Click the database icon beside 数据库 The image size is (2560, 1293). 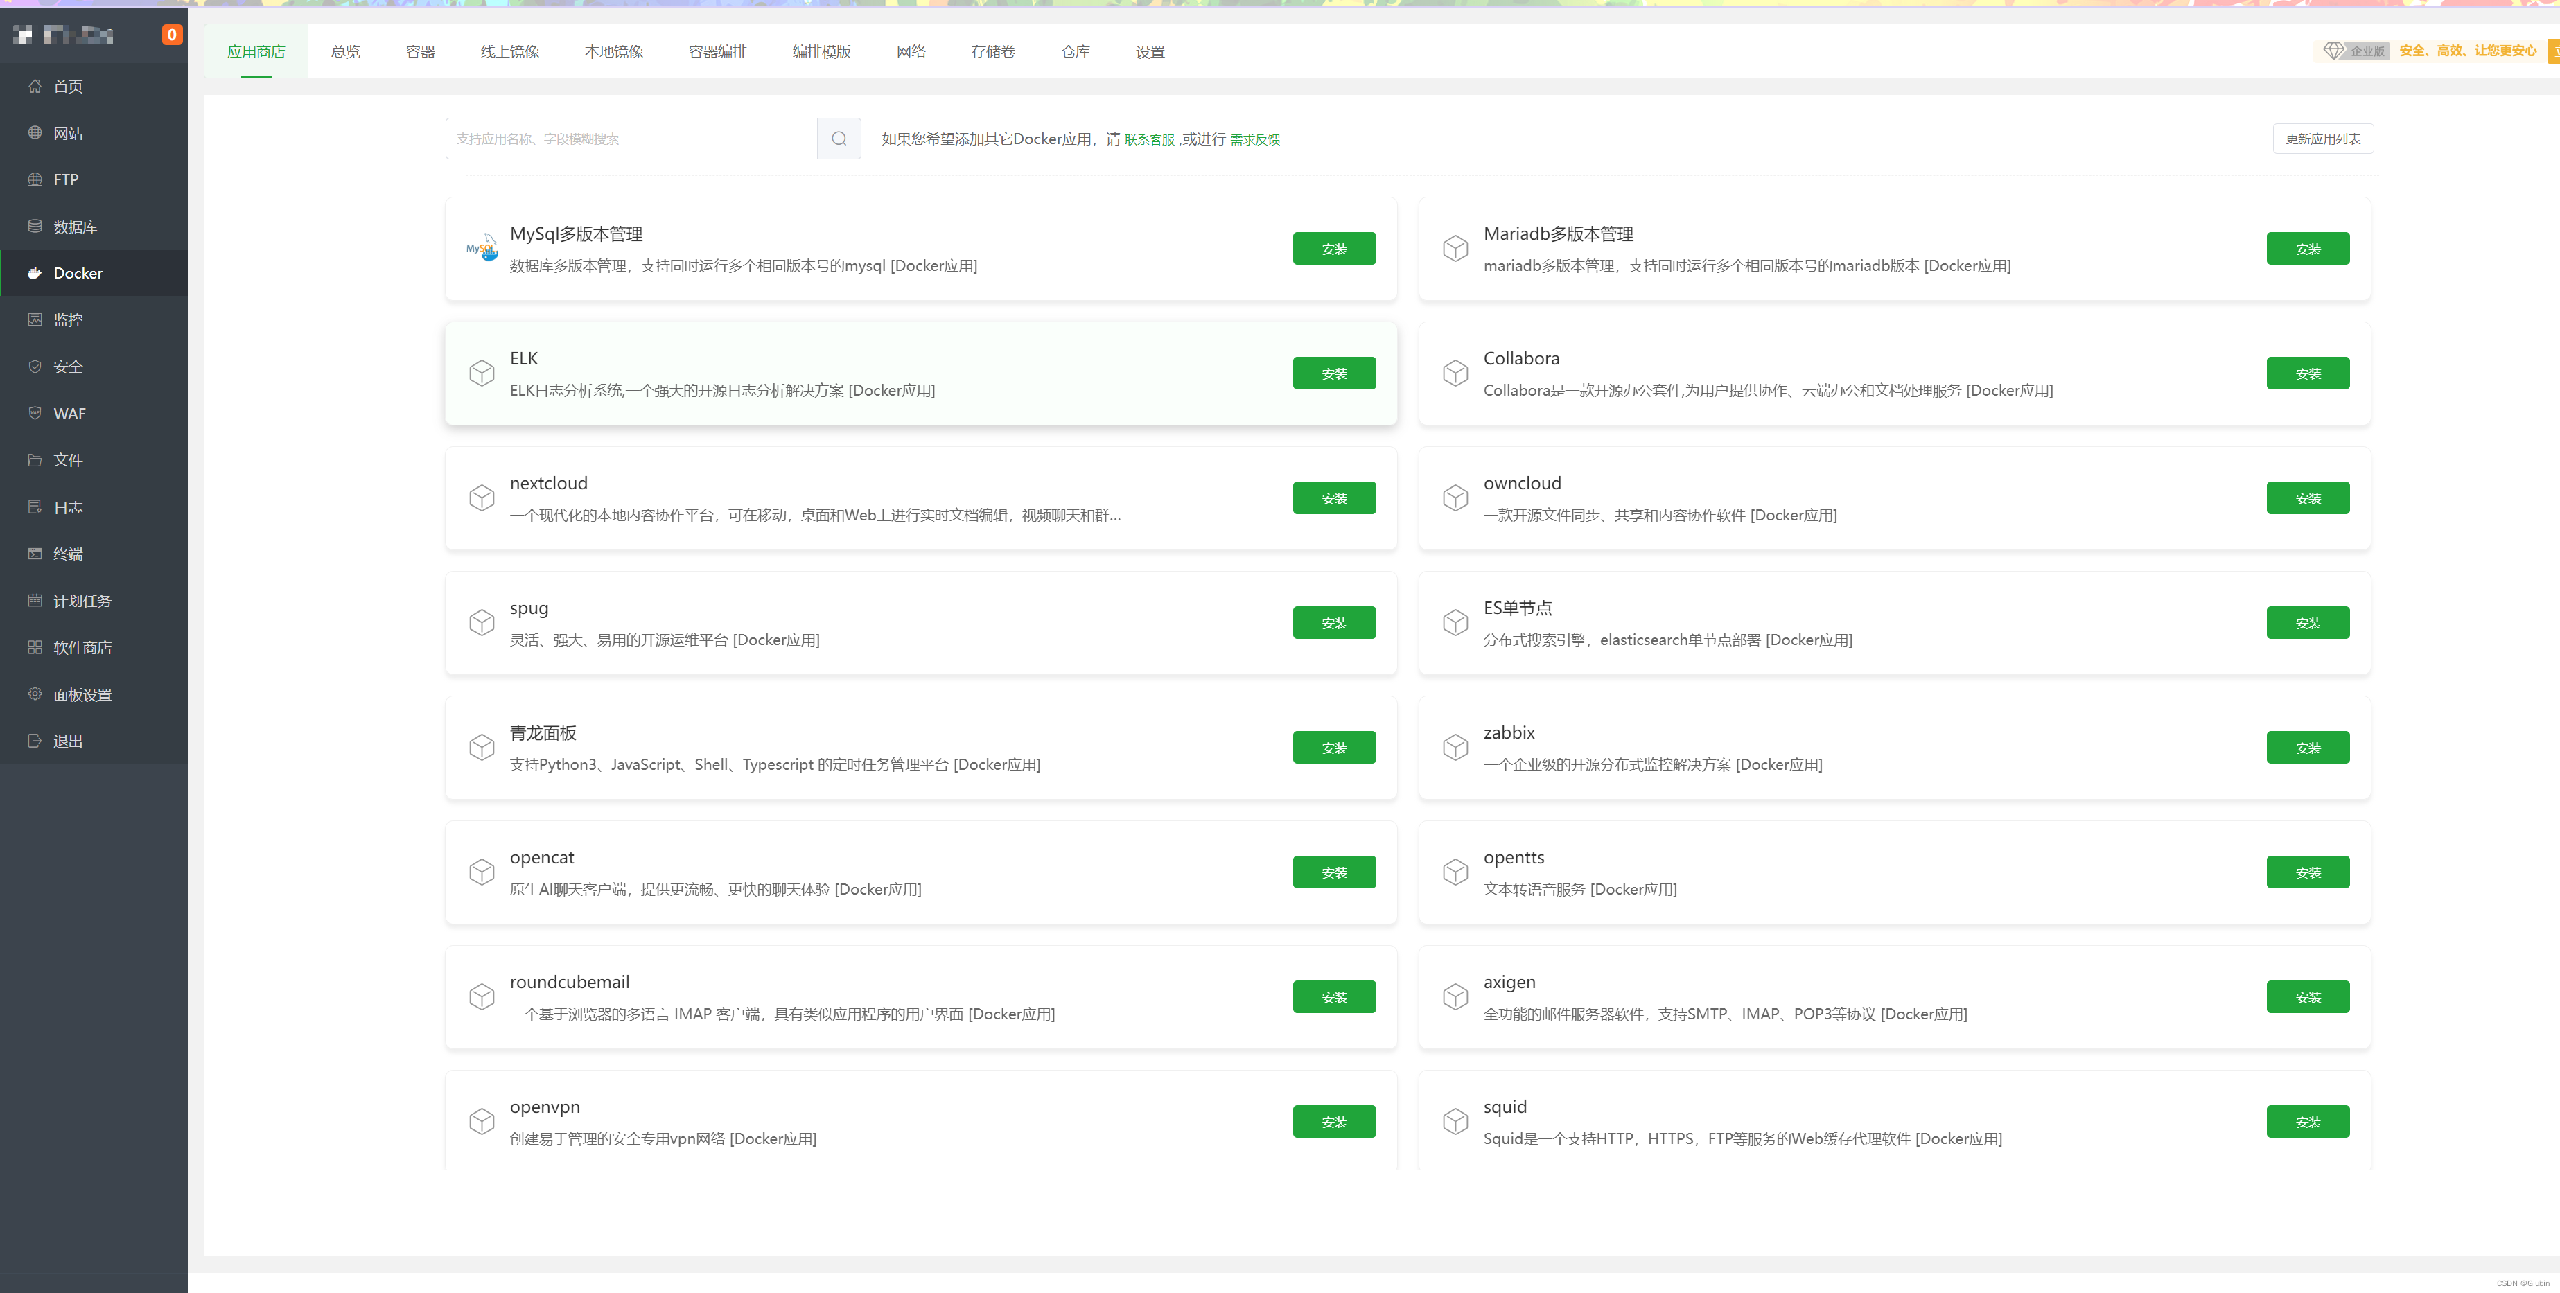[35, 227]
